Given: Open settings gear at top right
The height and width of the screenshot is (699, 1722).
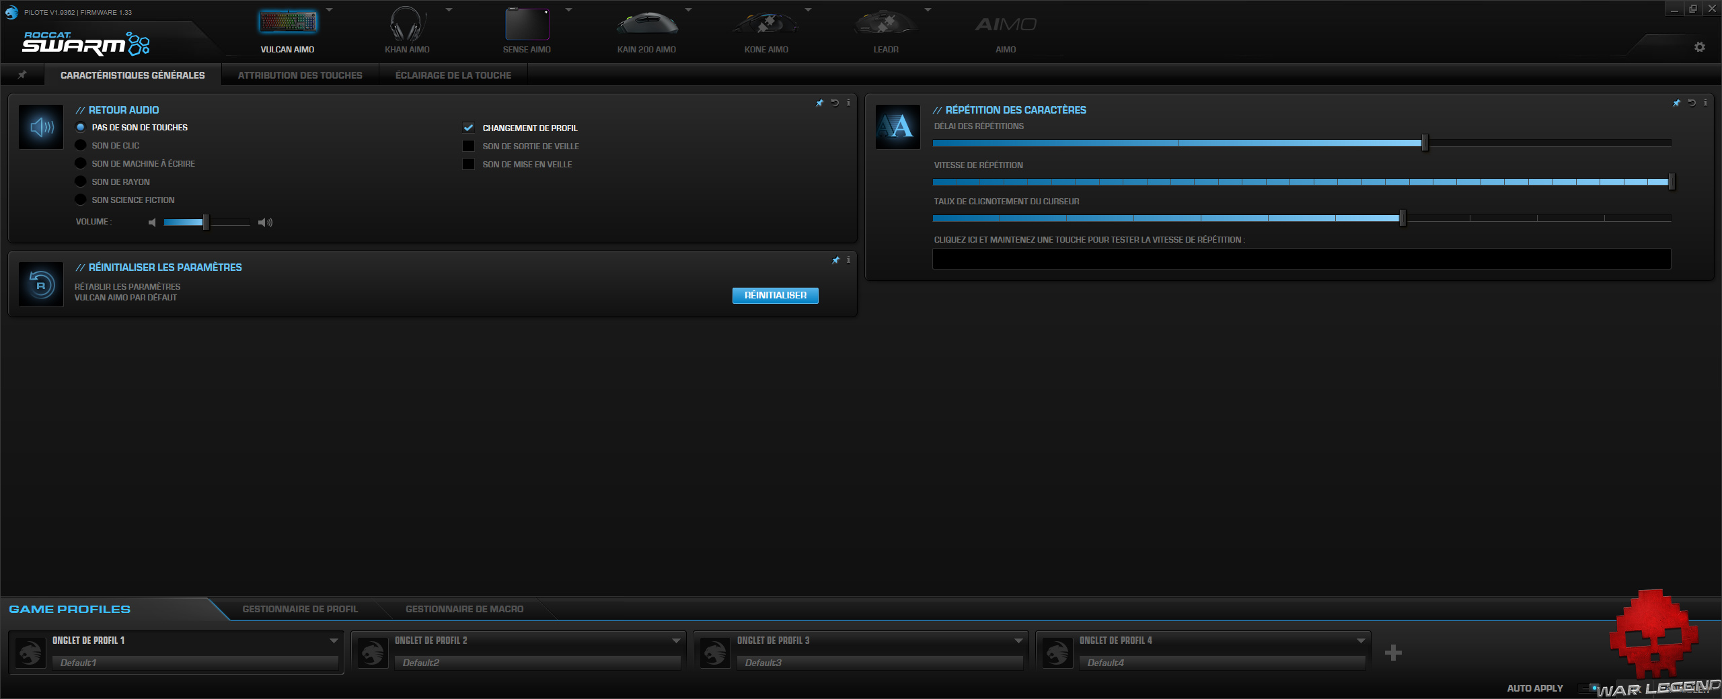Looking at the screenshot, I should (1700, 47).
